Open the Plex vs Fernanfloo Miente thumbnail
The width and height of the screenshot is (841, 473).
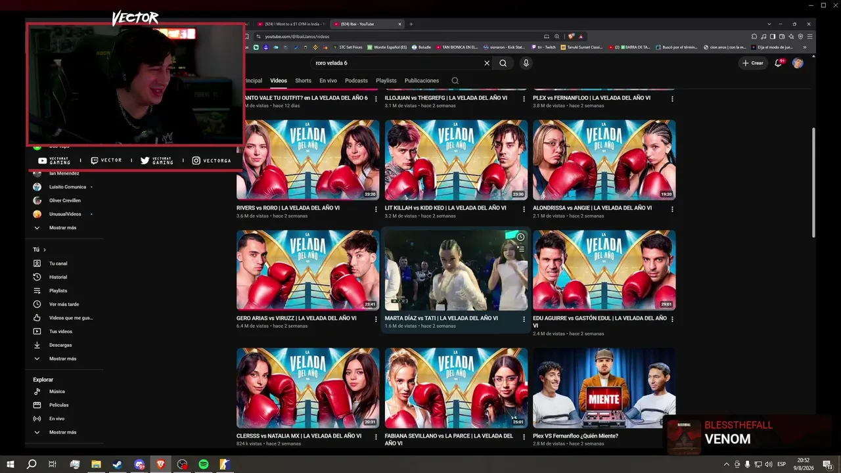point(604,388)
